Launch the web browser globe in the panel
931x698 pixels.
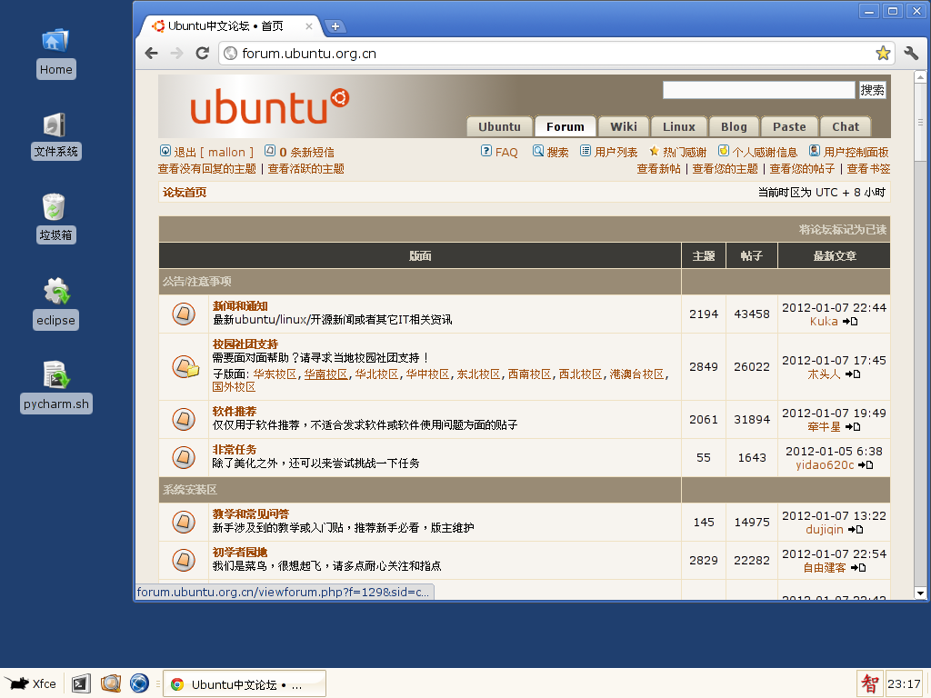(139, 683)
